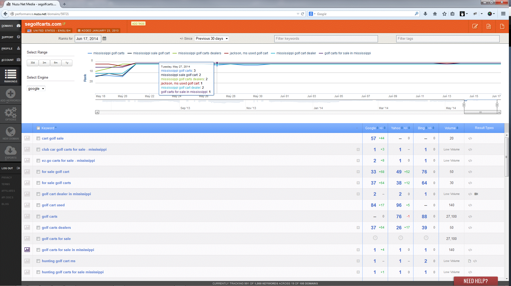This screenshot has height=286, width=511.
Task: Open the Firefox hamburger menu
Action: (x=503, y=14)
